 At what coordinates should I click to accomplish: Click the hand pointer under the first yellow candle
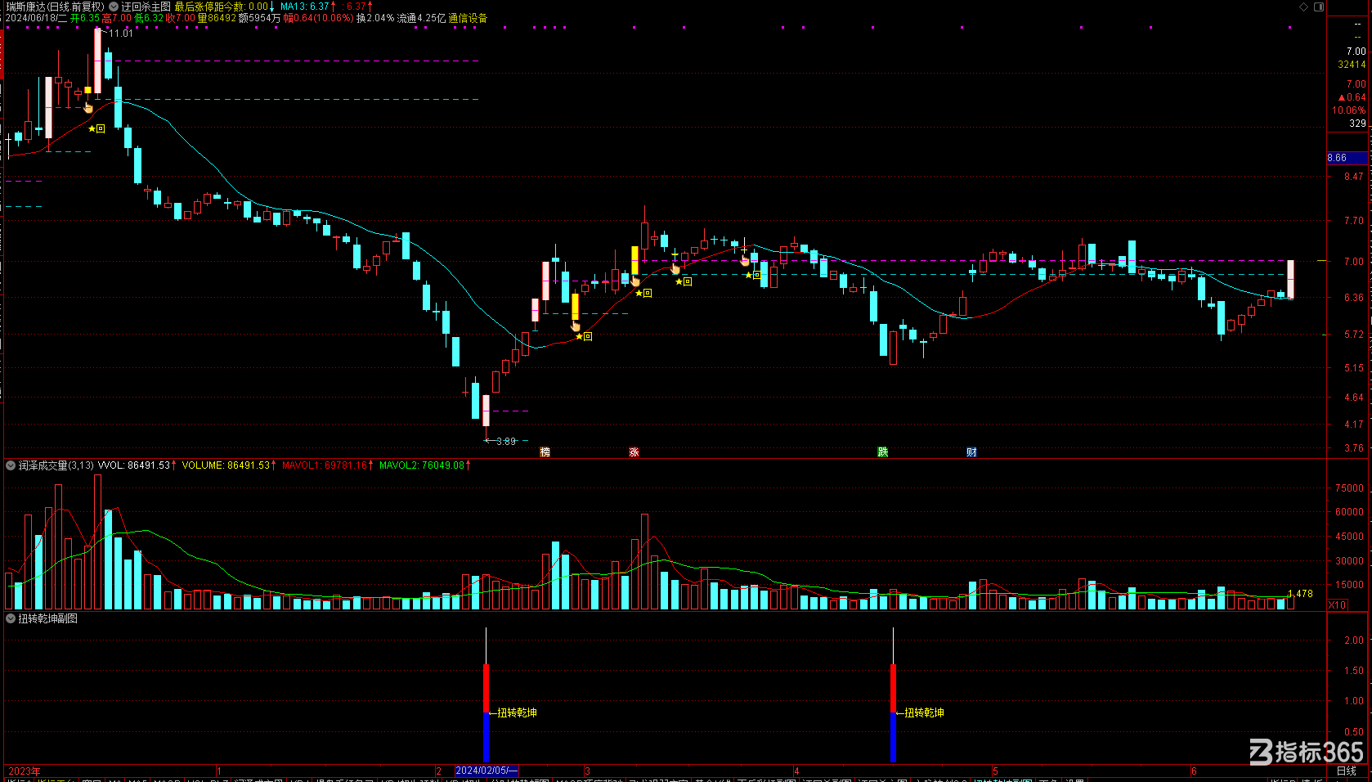pos(576,326)
